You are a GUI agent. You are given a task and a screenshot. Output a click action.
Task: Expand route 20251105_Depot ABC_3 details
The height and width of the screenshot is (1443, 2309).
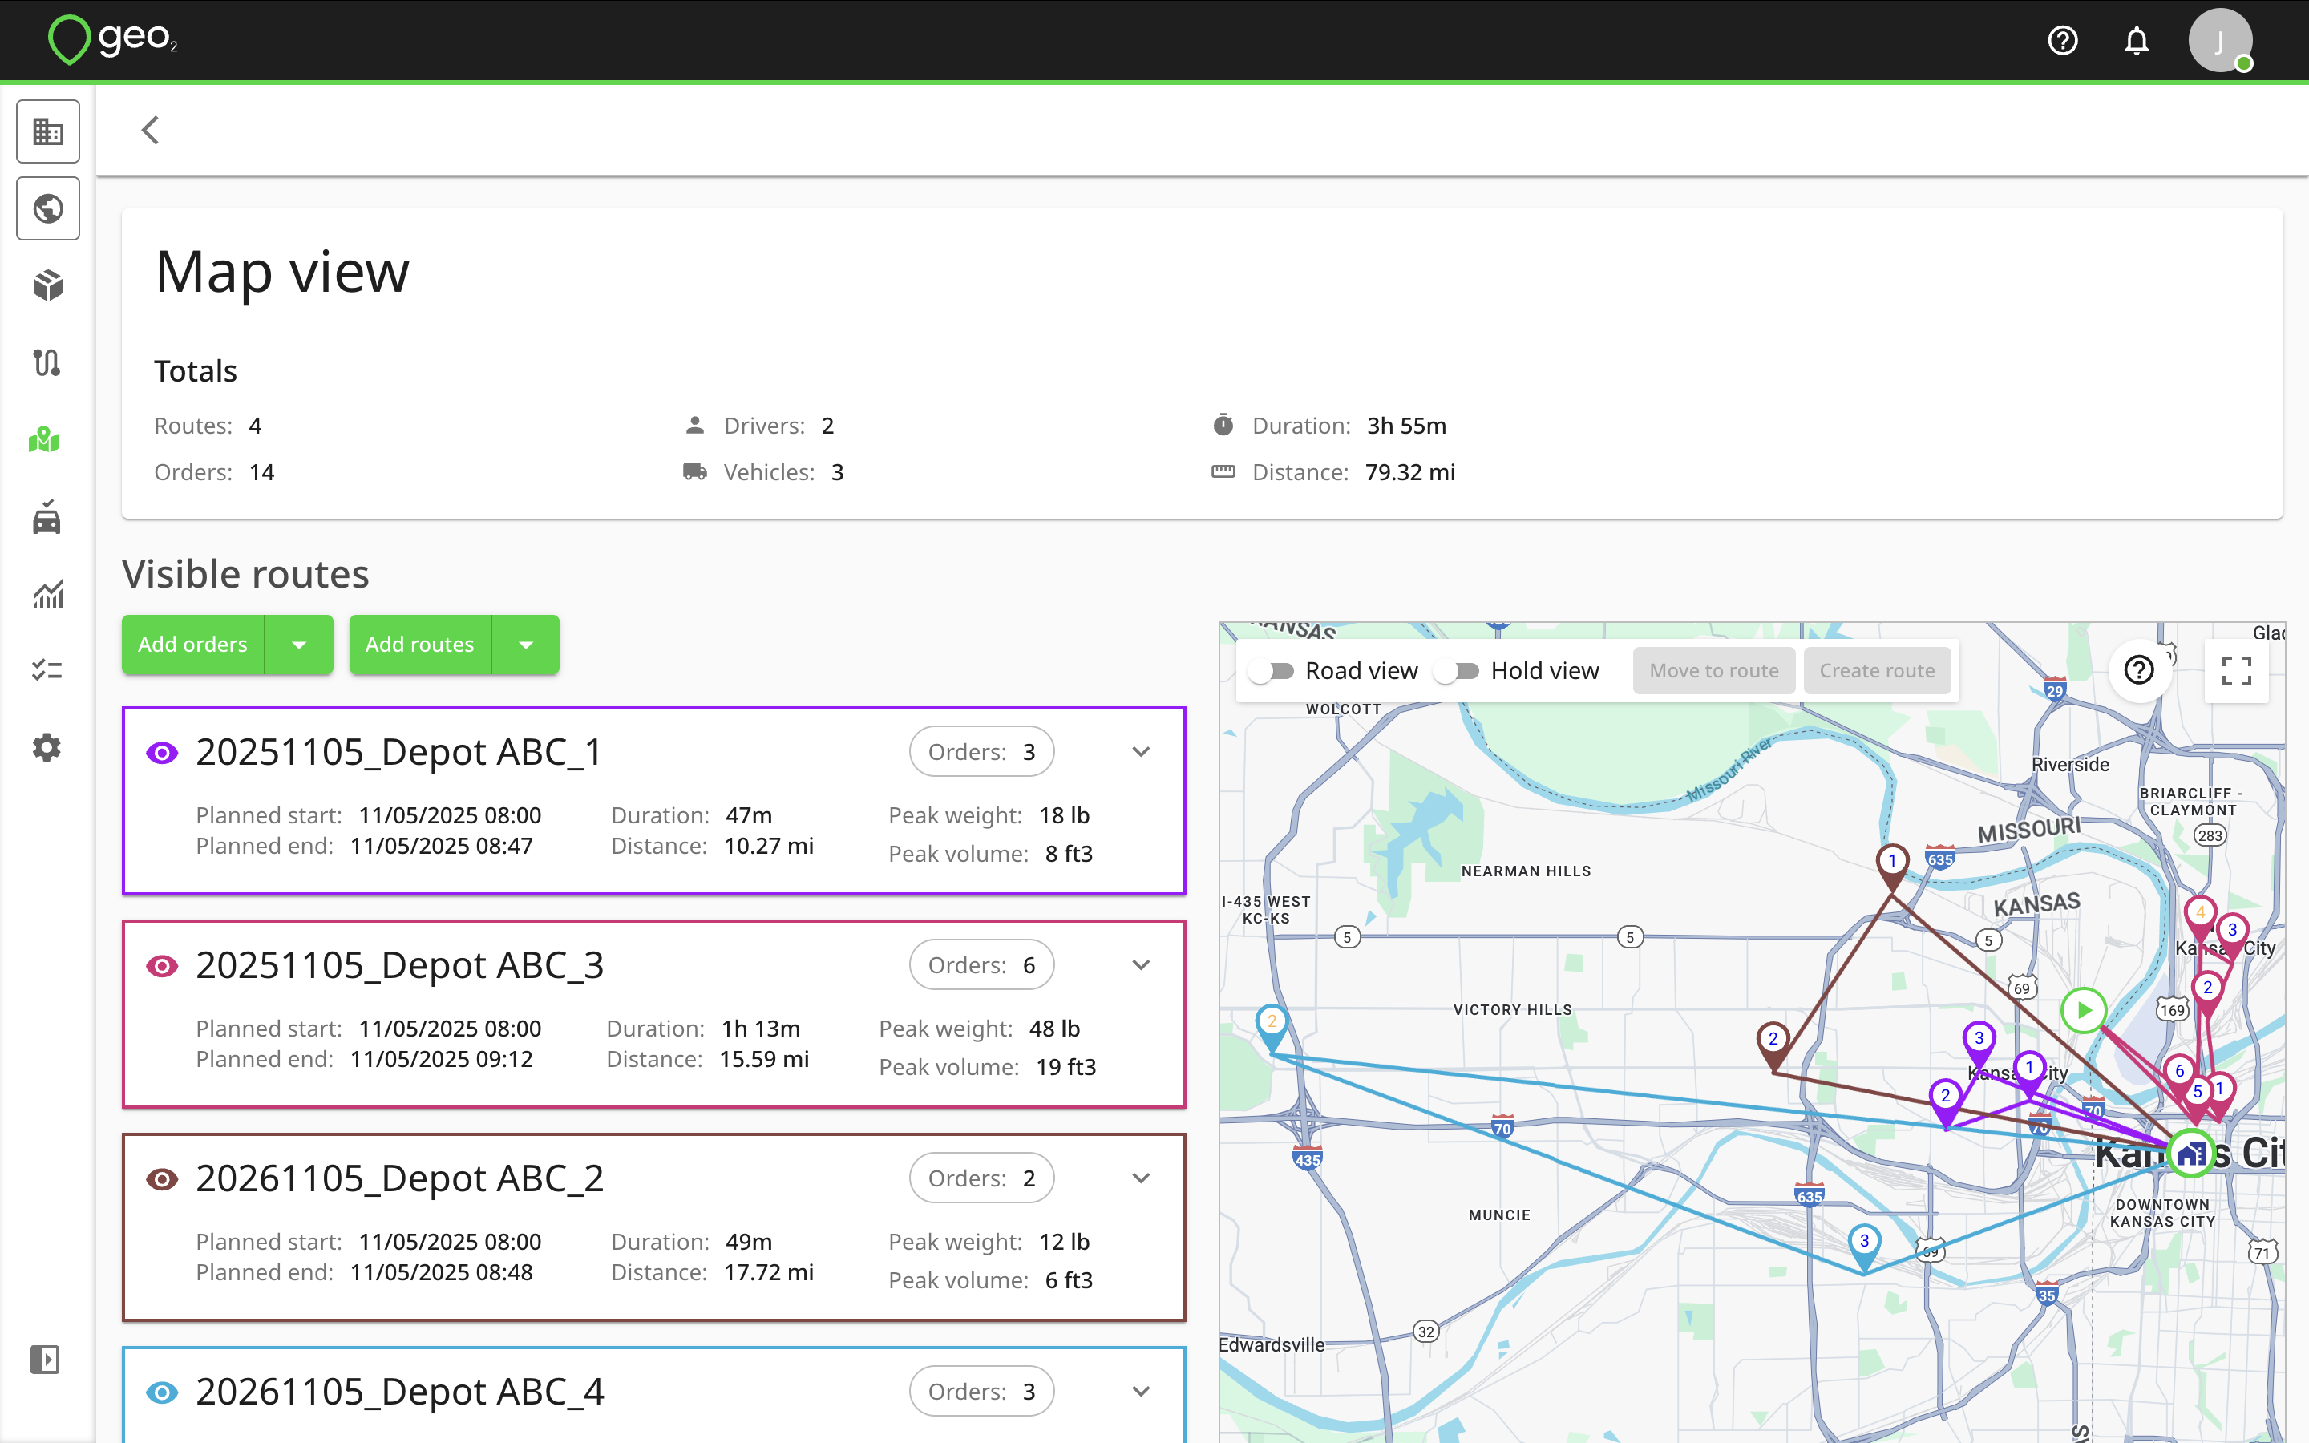click(x=1141, y=965)
